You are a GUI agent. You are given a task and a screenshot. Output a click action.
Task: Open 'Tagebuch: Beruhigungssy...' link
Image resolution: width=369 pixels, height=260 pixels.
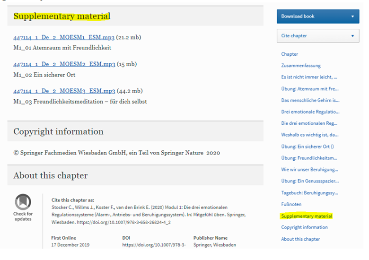(x=310, y=193)
